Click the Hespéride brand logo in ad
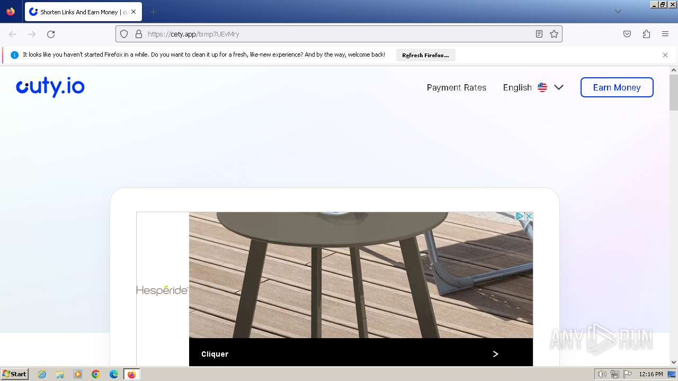 [162, 291]
